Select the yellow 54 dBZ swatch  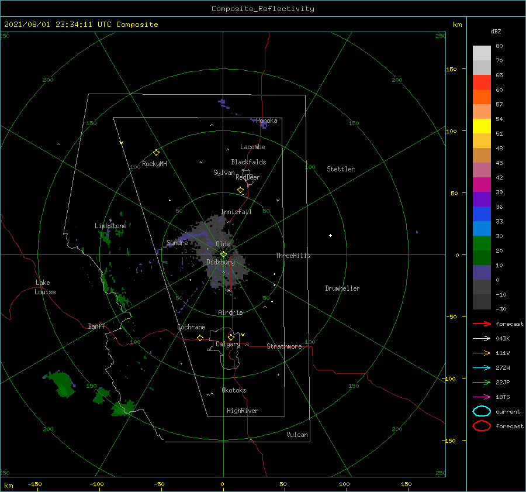[x=482, y=126]
